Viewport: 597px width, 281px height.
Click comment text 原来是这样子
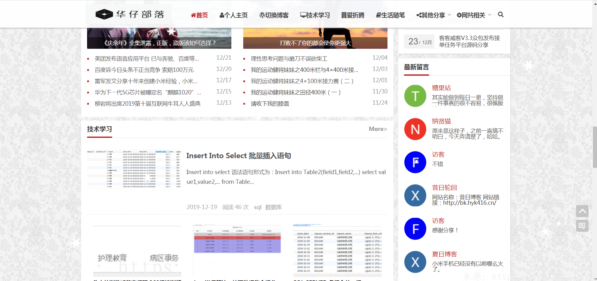(467, 134)
